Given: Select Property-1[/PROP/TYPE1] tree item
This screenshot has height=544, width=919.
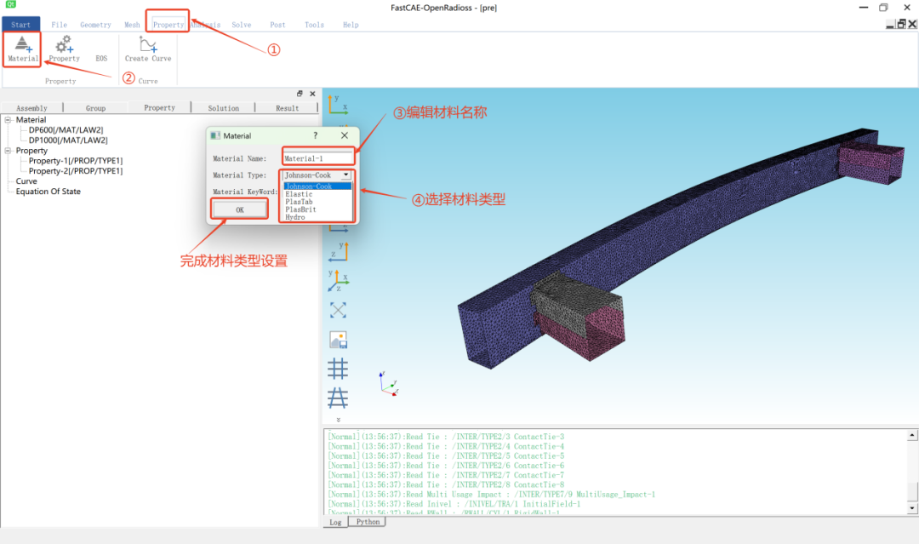Looking at the screenshot, I should click(x=76, y=161).
